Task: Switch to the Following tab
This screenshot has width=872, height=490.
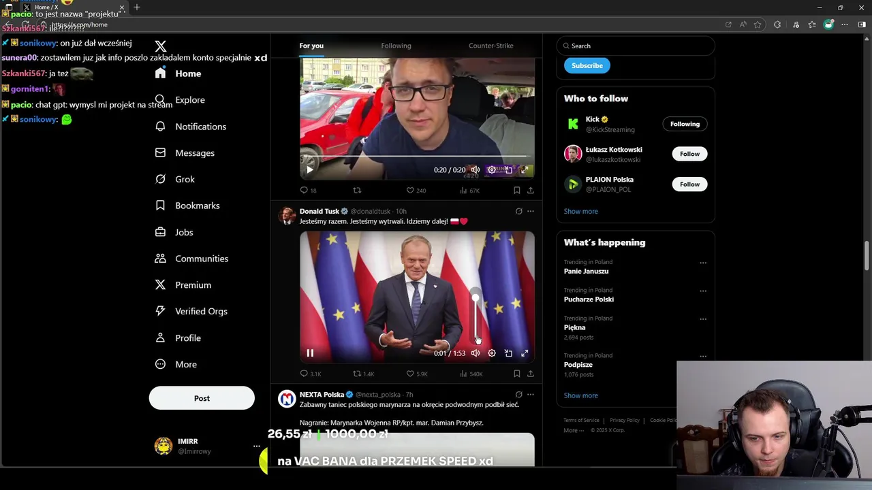Action: pyautogui.click(x=396, y=46)
